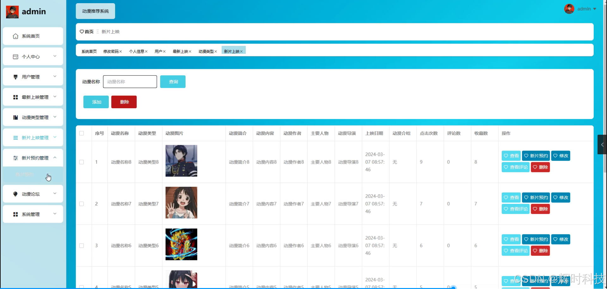The height and width of the screenshot is (289, 607).
Task: Expand the 动漫类型管理 chevron
Action: (x=55, y=117)
